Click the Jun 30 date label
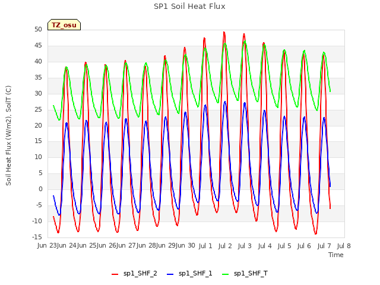 point(186,246)
